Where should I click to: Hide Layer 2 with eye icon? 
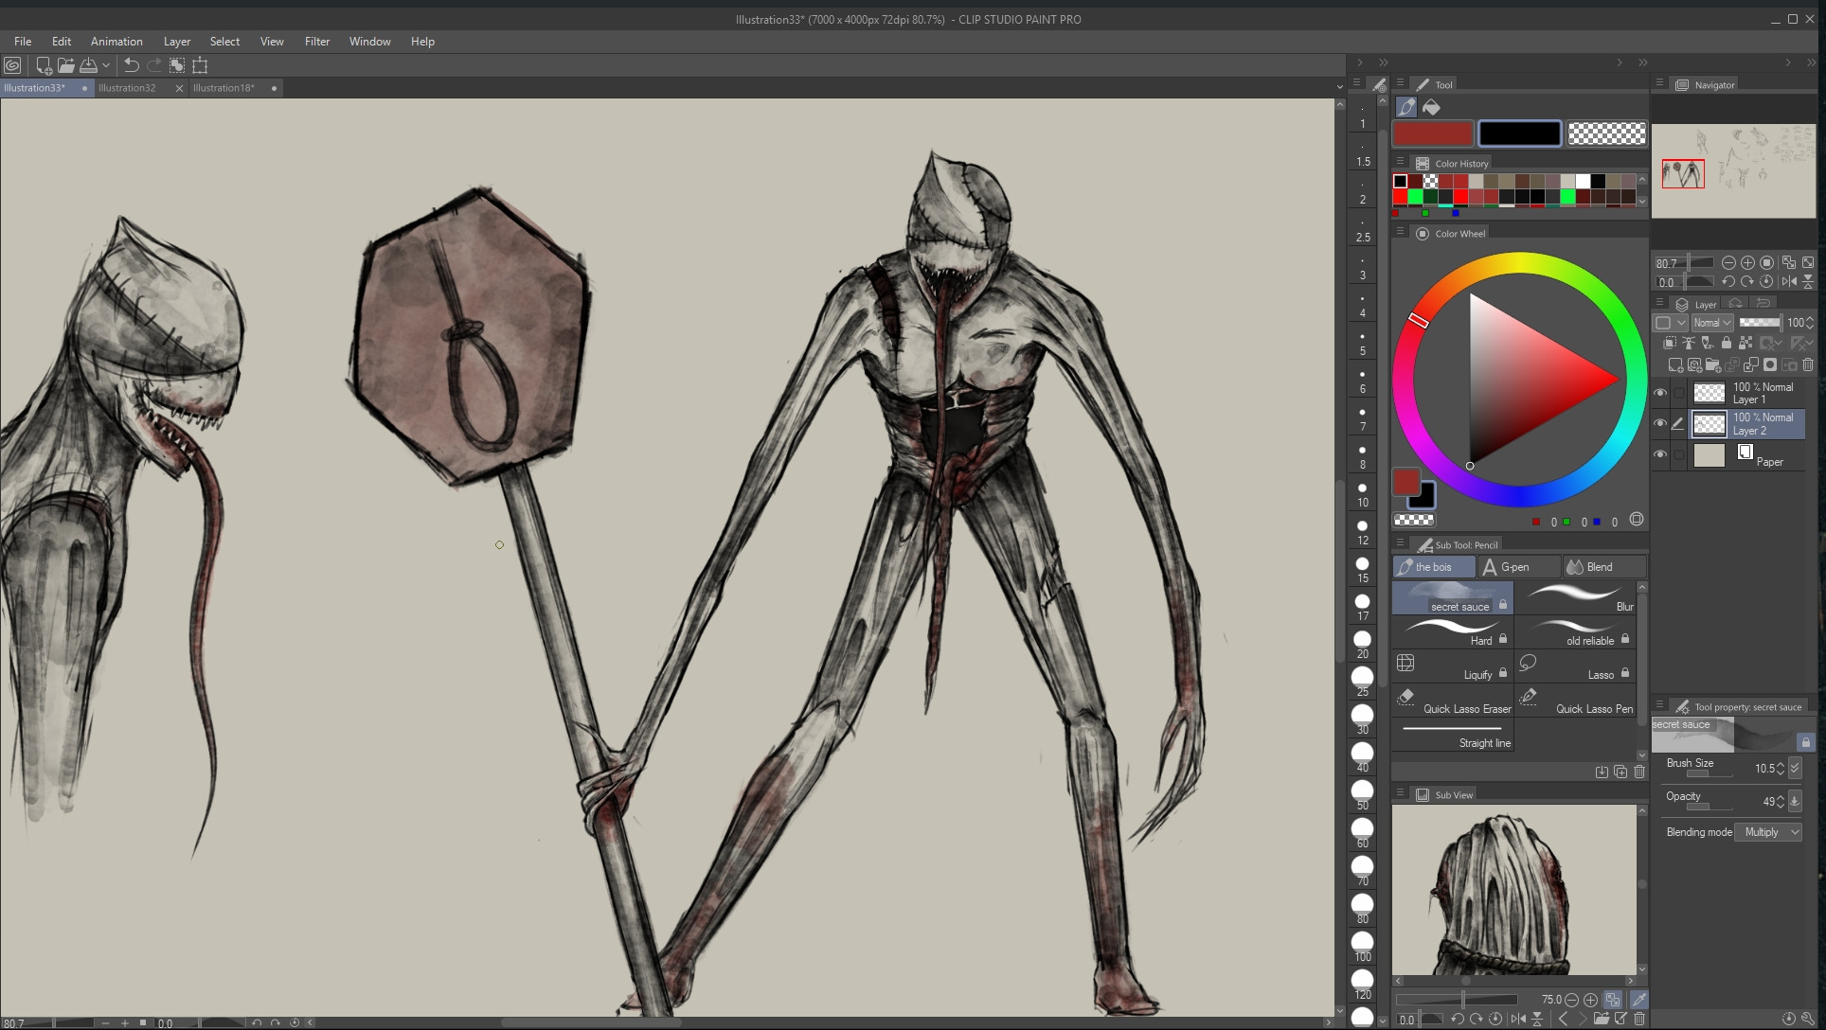pos(1660,423)
